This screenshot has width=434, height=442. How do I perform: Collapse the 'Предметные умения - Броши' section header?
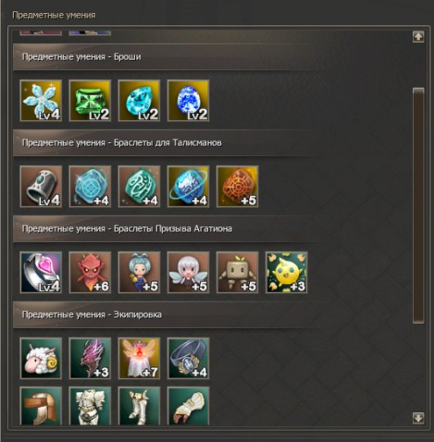pos(167,57)
